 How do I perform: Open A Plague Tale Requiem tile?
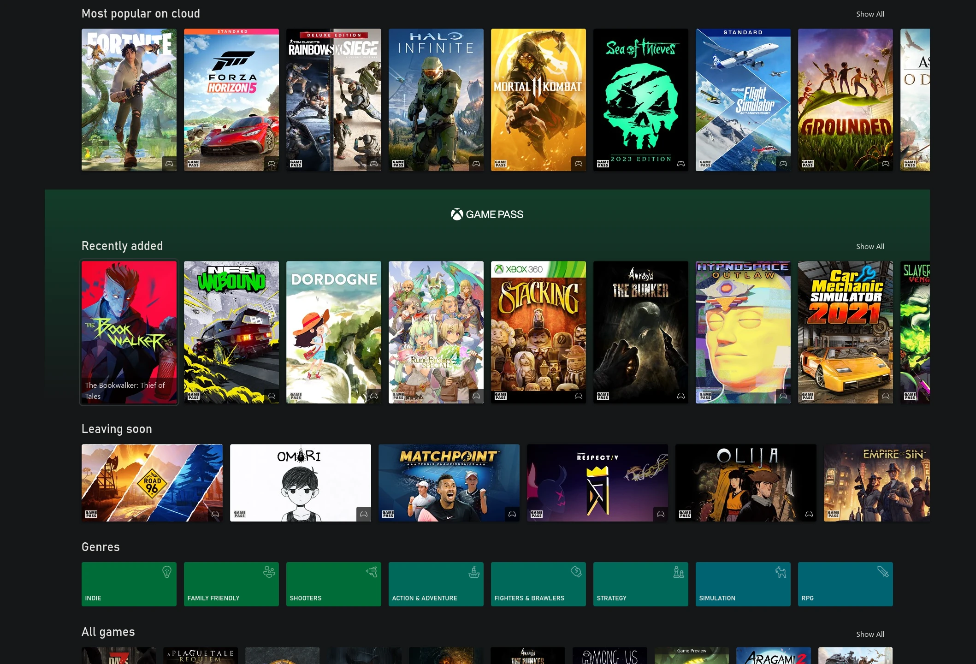click(x=201, y=656)
